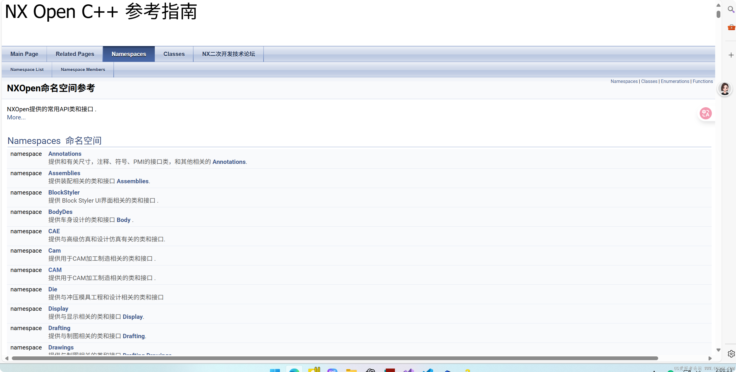The image size is (736, 372).
Task: Jump to Classes summary link
Action: tap(649, 82)
